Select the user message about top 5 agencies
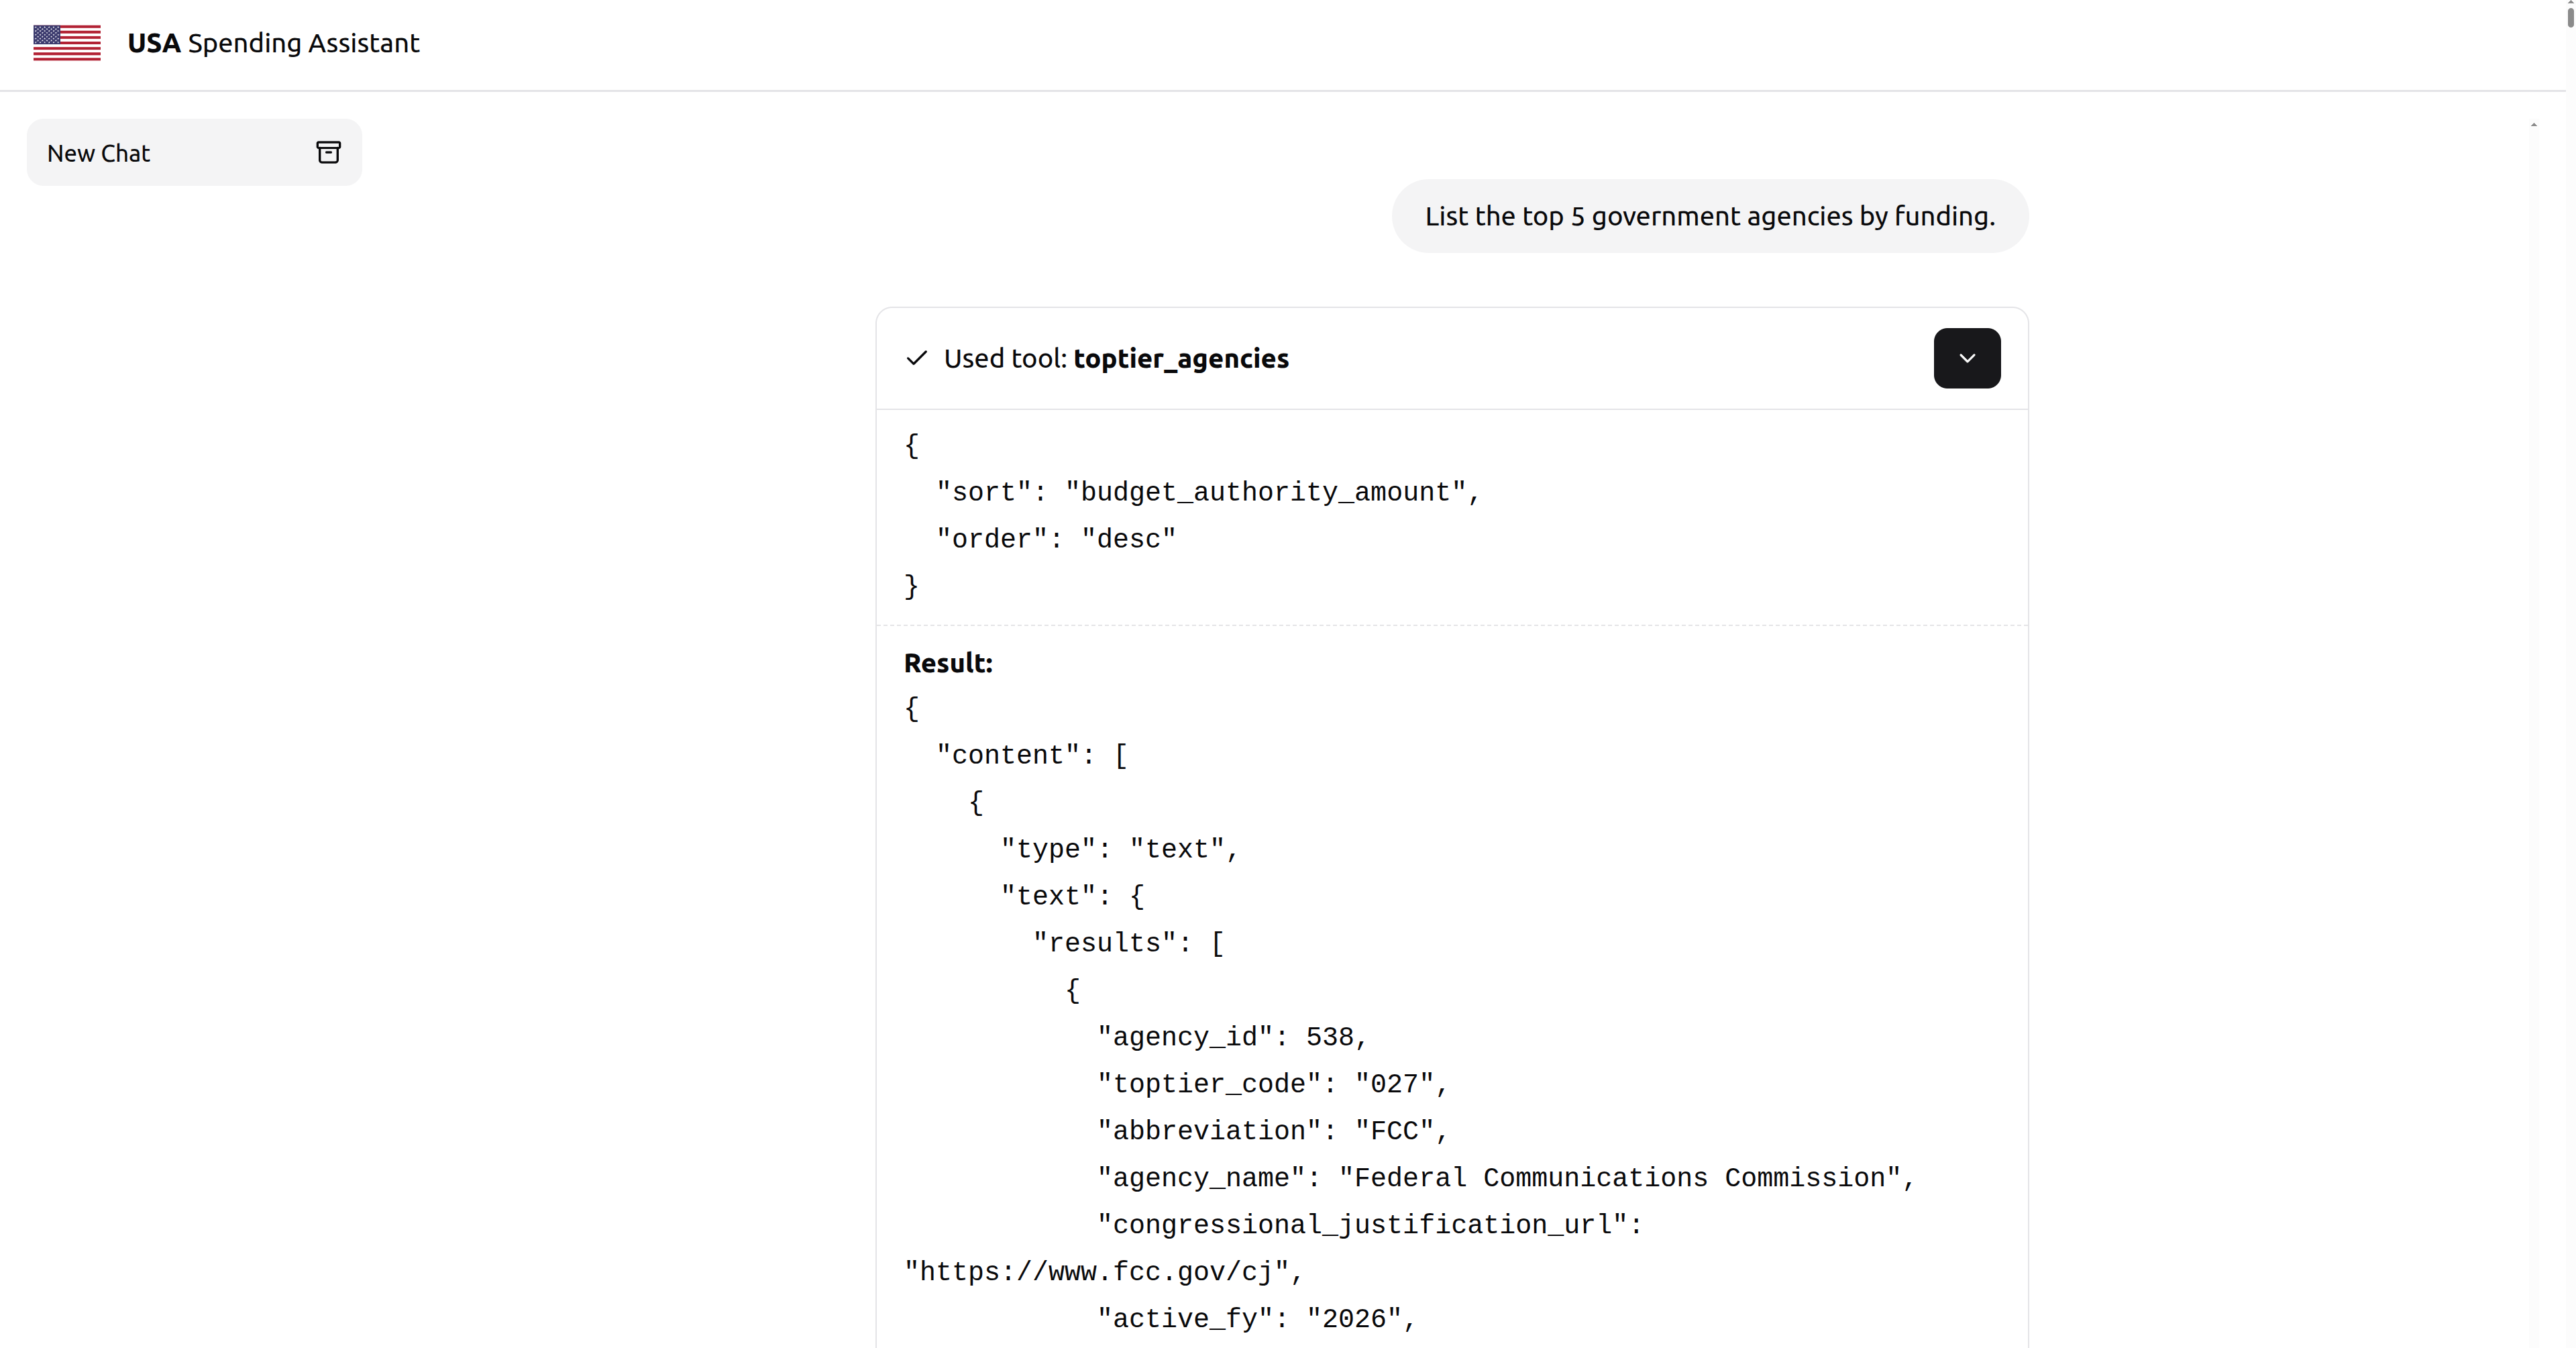 point(1709,216)
